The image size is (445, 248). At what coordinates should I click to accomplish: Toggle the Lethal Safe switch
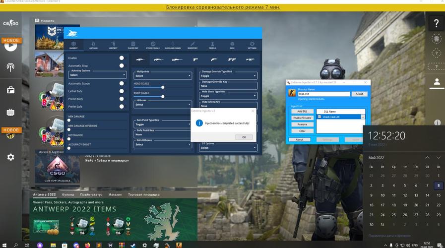click(122, 91)
